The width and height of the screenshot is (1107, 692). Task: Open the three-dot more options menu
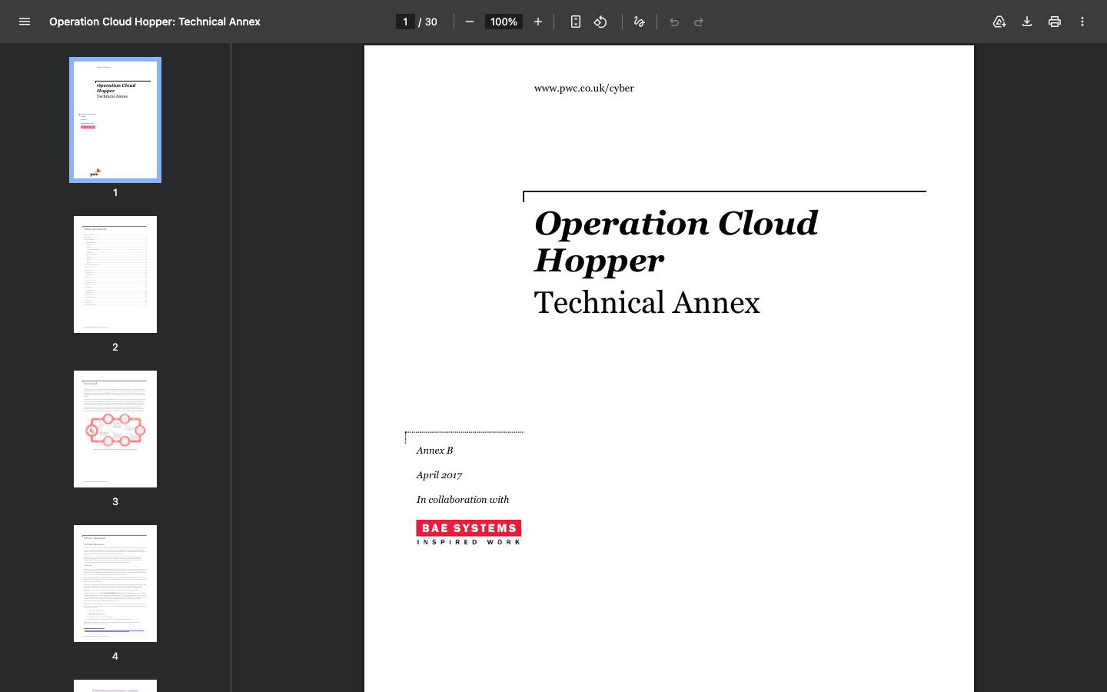1082,22
